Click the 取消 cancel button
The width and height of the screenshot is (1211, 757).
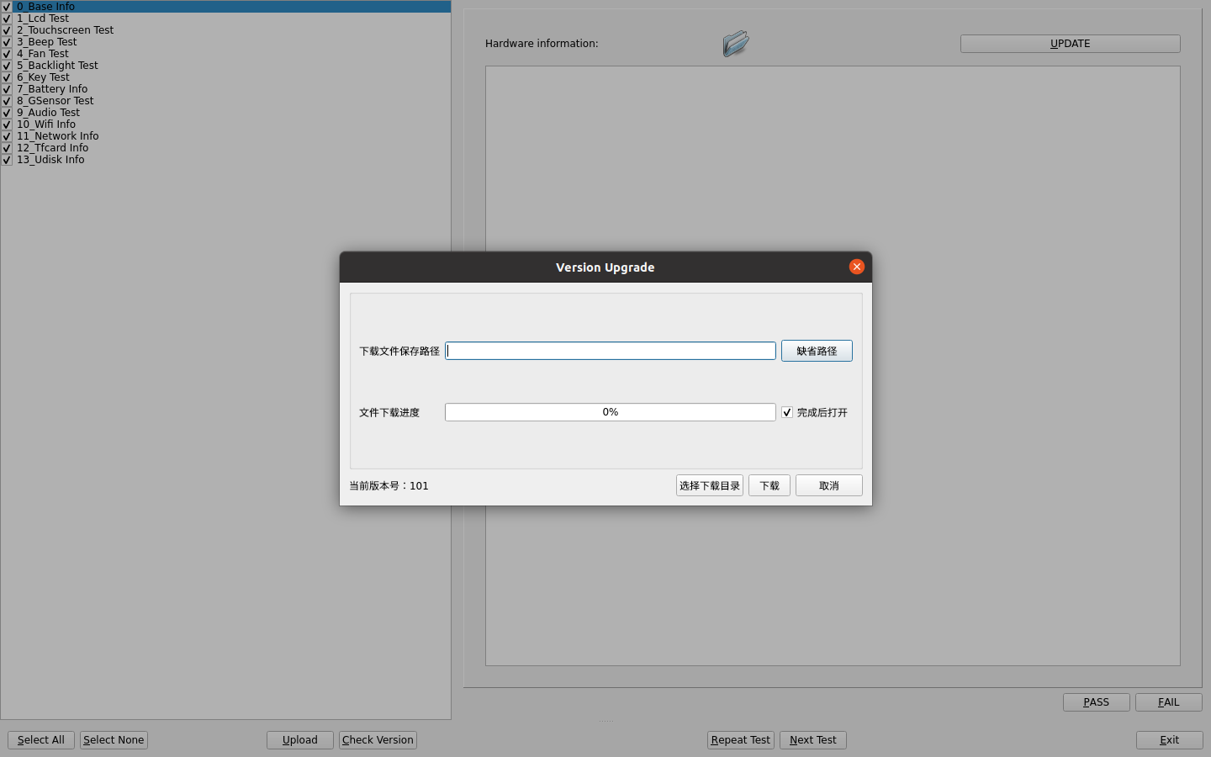coord(829,485)
